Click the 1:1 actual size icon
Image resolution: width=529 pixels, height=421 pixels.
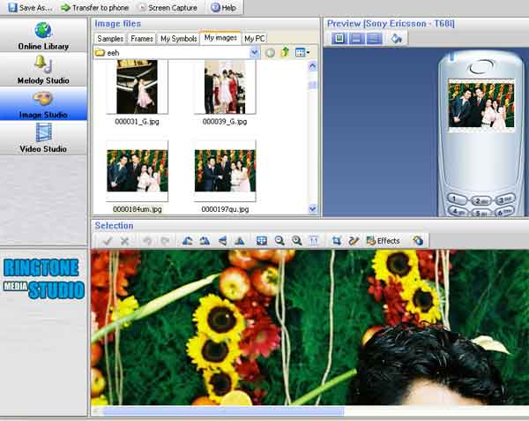click(314, 241)
